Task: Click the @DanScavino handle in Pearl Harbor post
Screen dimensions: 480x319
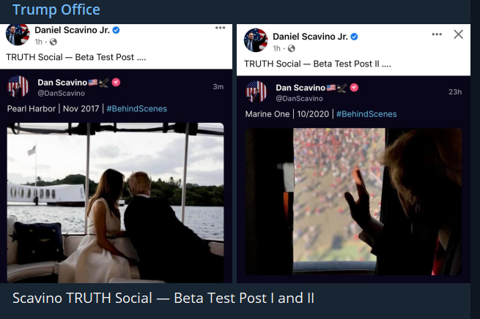Action: [x=61, y=94]
